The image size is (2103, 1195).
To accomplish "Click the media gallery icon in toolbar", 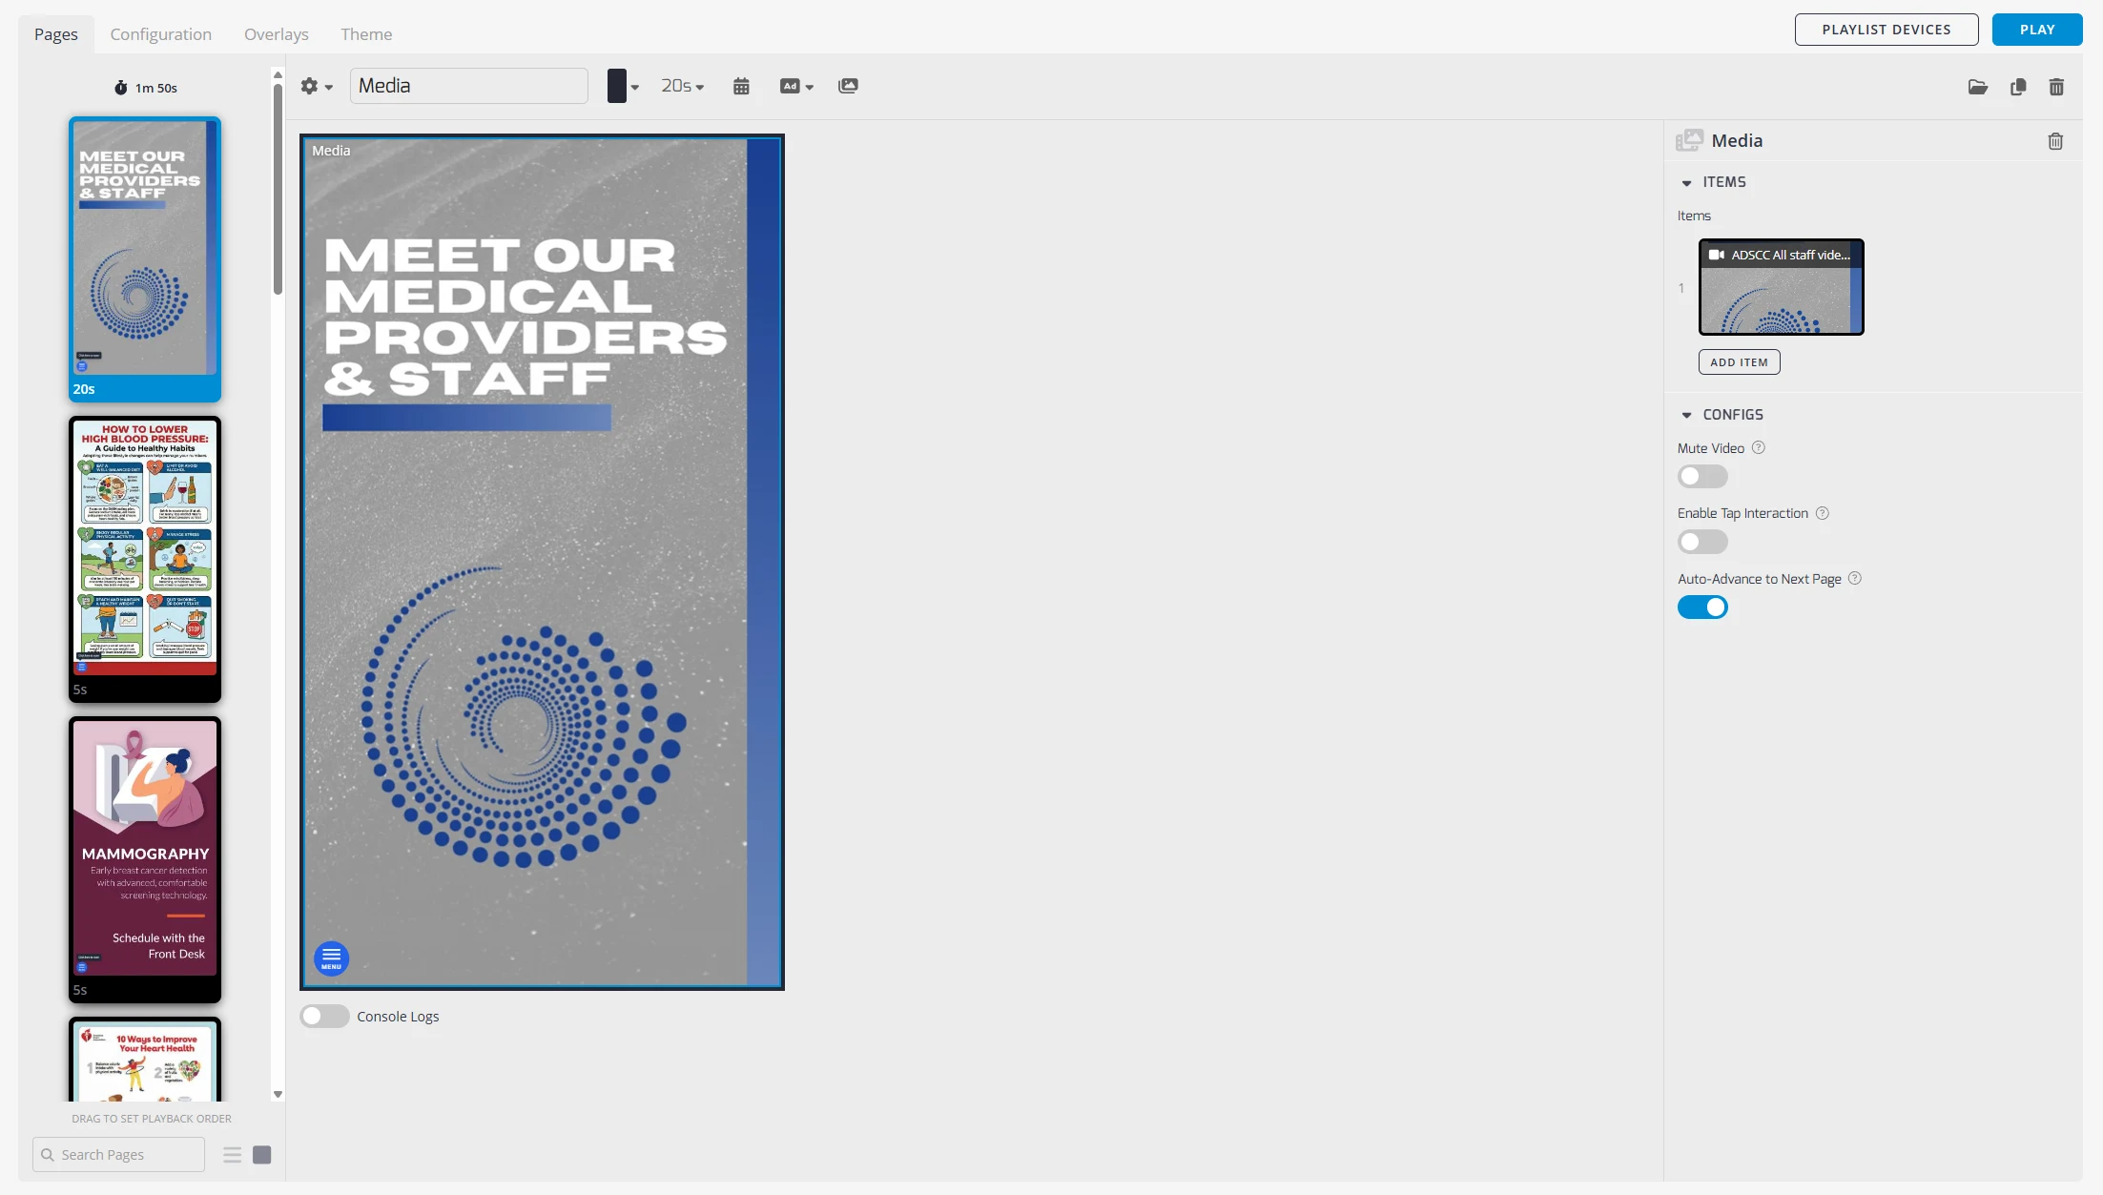I will [x=848, y=86].
